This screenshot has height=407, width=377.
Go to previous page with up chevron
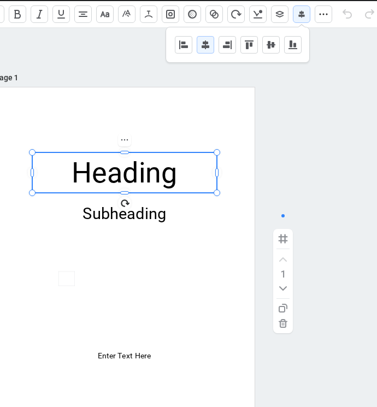(x=283, y=260)
